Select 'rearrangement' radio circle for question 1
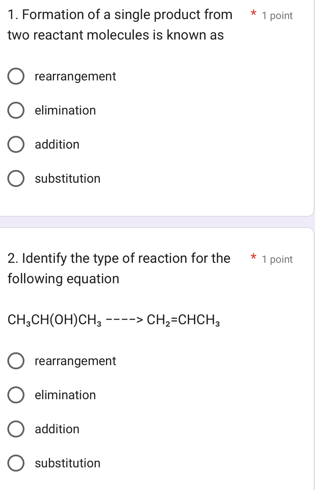This screenshot has width=315, height=490. coord(16,77)
